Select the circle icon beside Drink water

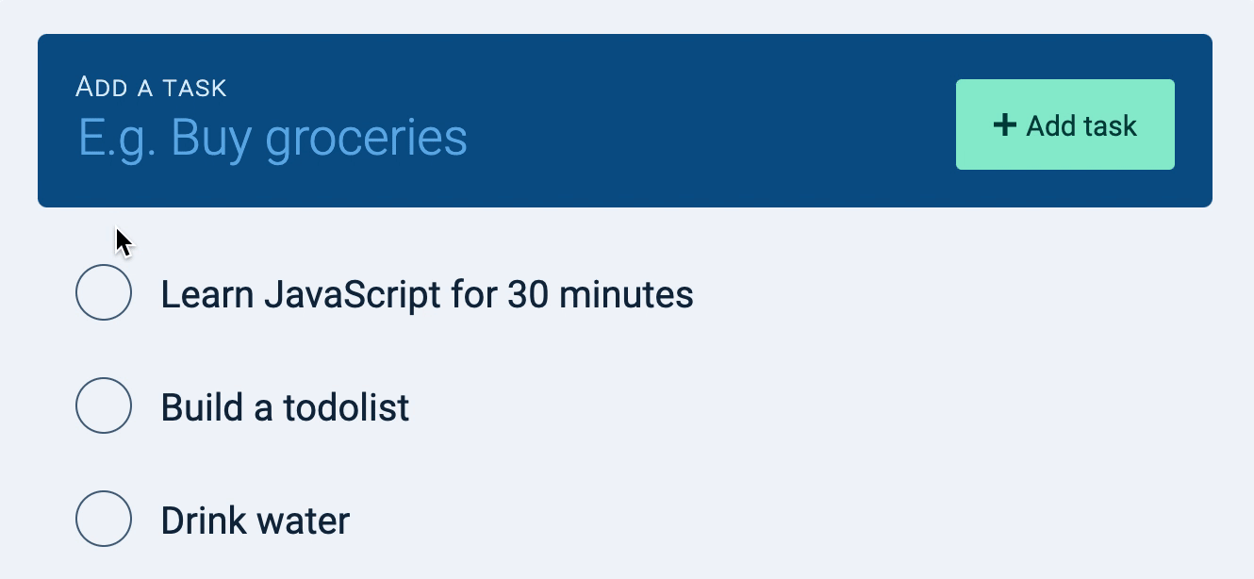(104, 518)
